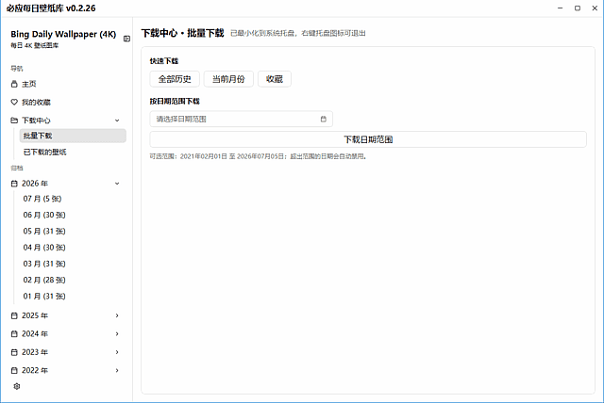Open calendar icon in date range field
The width and height of the screenshot is (604, 403).
pos(323,119)
